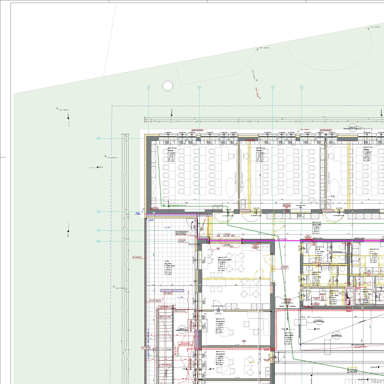Select the rightmost grid axis bubble at top
Screen dimensions: 384x384
(x=301, y=87)
